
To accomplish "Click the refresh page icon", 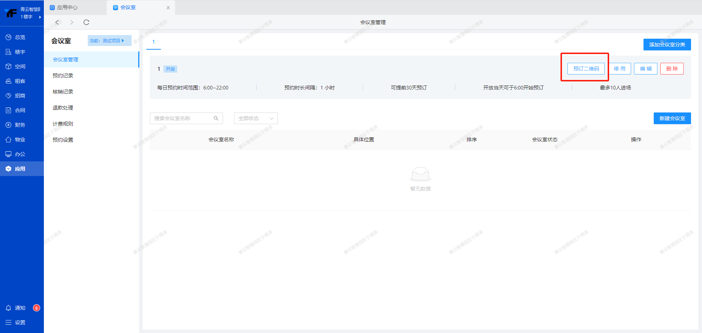I will coord(86,22).
